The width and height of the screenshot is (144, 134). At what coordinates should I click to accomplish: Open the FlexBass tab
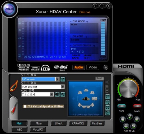pos(97,123)
